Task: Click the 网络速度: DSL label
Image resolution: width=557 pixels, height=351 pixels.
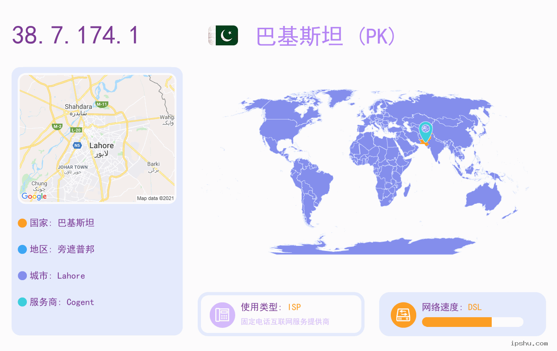Action: tap(452, 307)
